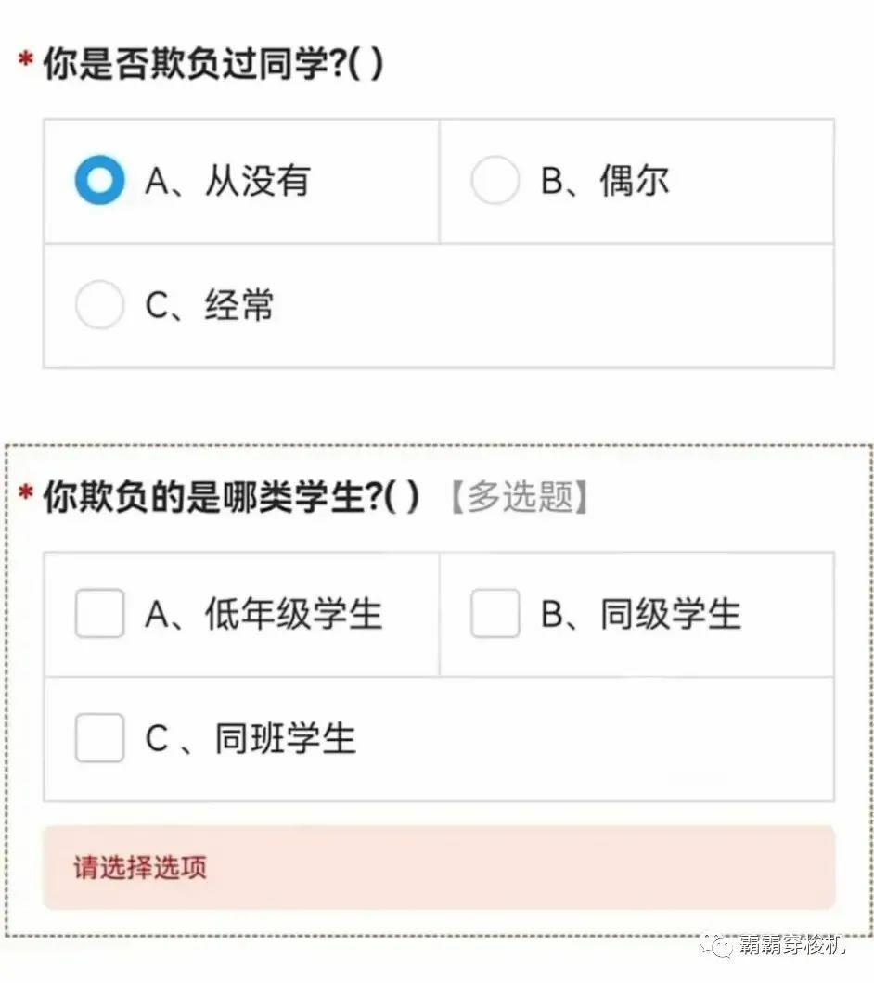Click the 同班学生 option label

[285, 738]
